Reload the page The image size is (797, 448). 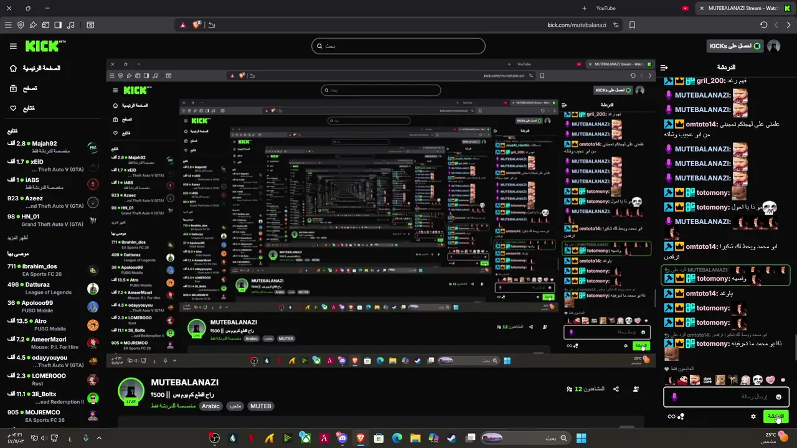click(x=763, y=25)
